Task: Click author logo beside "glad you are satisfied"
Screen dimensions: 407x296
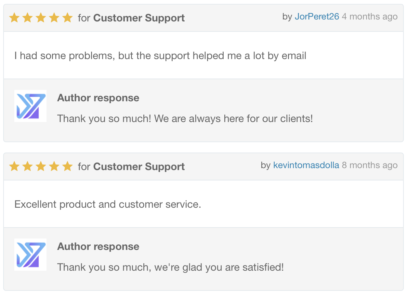Action: [x=30, y=255]
